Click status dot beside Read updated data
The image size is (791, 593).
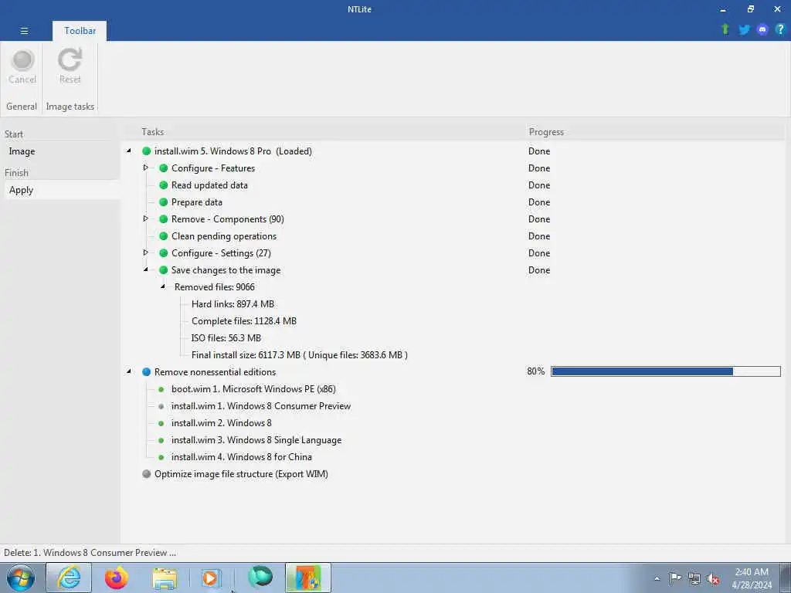coord(164,185)
